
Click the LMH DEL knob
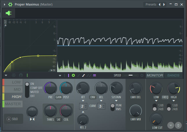click(136, 88)
